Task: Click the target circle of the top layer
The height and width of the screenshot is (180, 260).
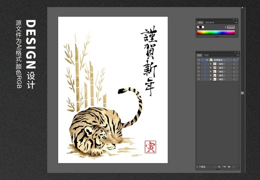Action: [234, 60]
